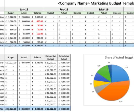Select the Jan-16 month header cell
The width and height of the screenshot is (134, 112).
[x=24, y=9]
